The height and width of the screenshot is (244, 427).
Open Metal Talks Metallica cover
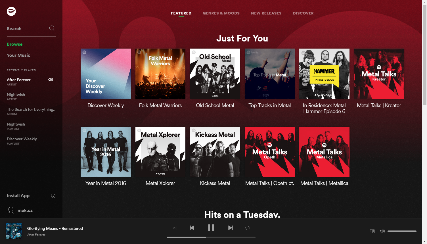point(324,152)
